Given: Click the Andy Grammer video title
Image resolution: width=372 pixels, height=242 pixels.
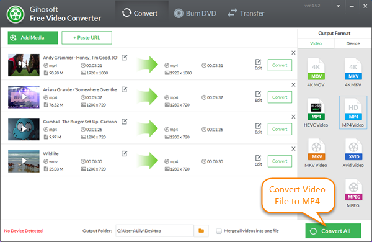Looking at the screenshot, I should coord(80,58).
